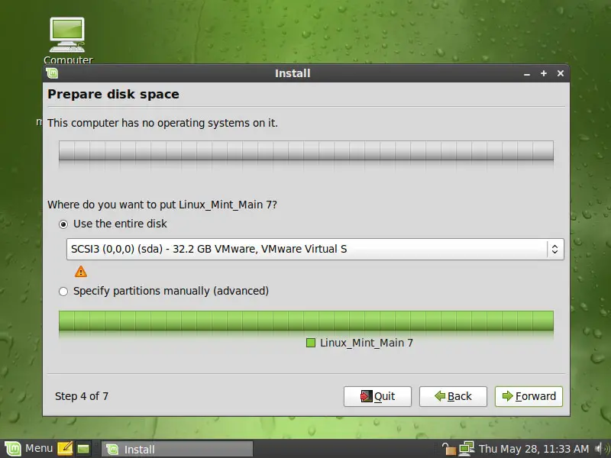Proceed with the Forward button
Screen dimensions: 611x458
(x=529, y=396)
